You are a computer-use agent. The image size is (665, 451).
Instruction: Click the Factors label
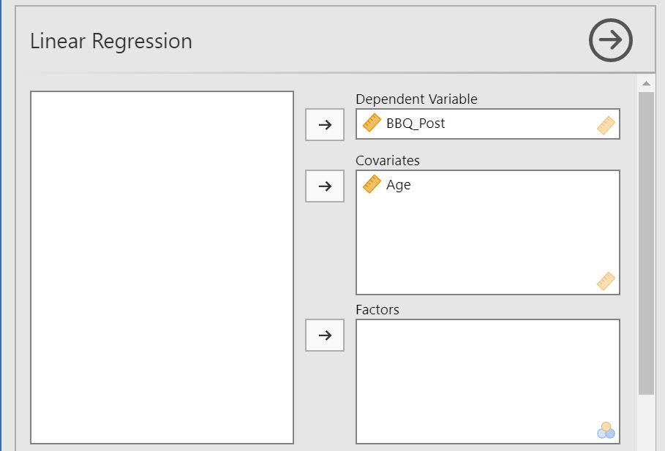pos(377,310)
